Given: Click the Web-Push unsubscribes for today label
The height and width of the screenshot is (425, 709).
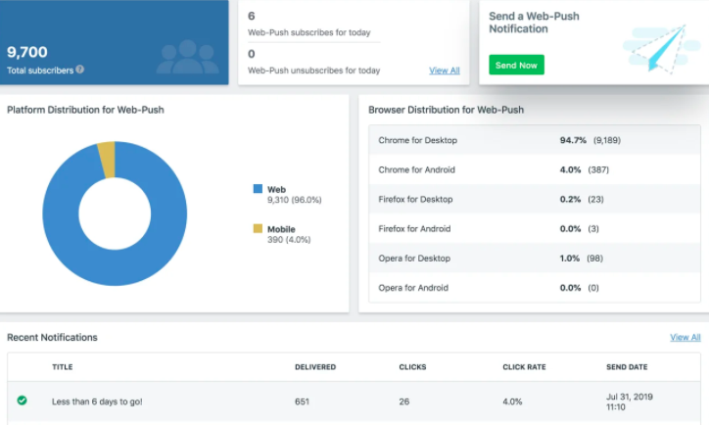Looking at the screenshot, I should pos(313,71).
